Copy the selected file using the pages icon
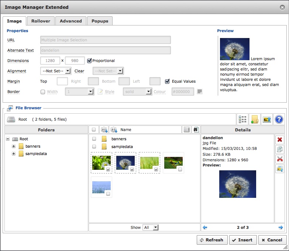Screen dimensions: 289x251 click(x=280, y=149)
